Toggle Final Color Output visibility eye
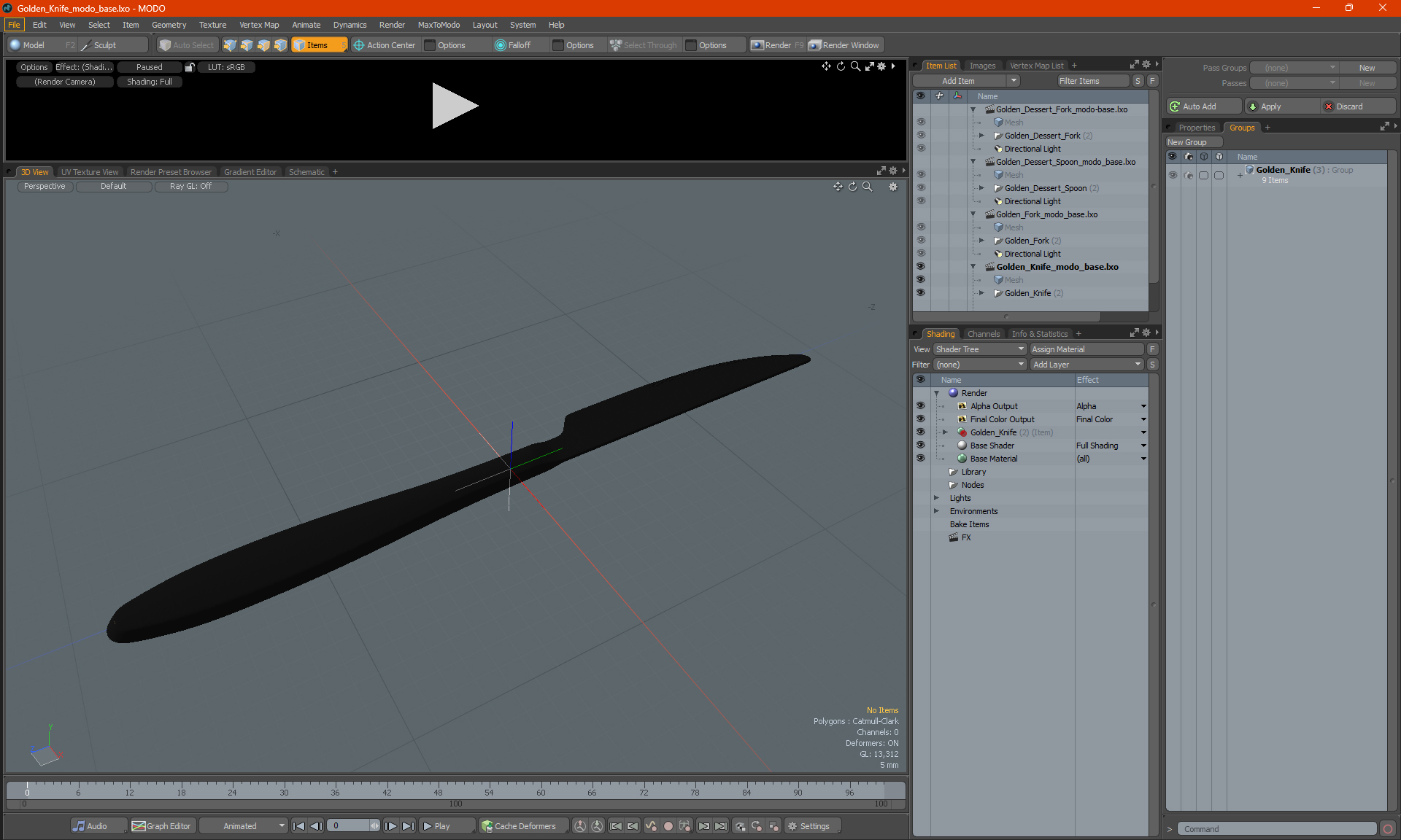 click(920, 419)
